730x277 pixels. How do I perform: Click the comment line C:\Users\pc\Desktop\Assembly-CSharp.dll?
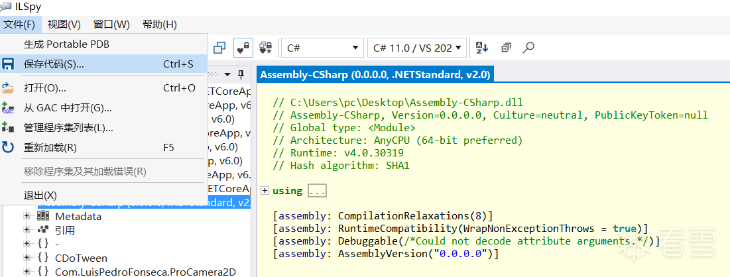[x=398, y=103]
